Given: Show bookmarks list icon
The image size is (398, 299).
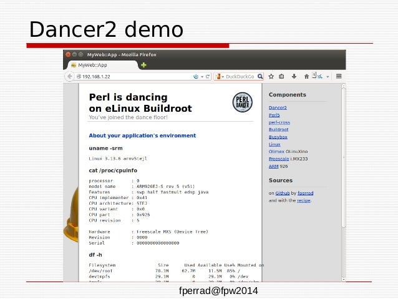Looking at the screenshot, I should (281, 76).
